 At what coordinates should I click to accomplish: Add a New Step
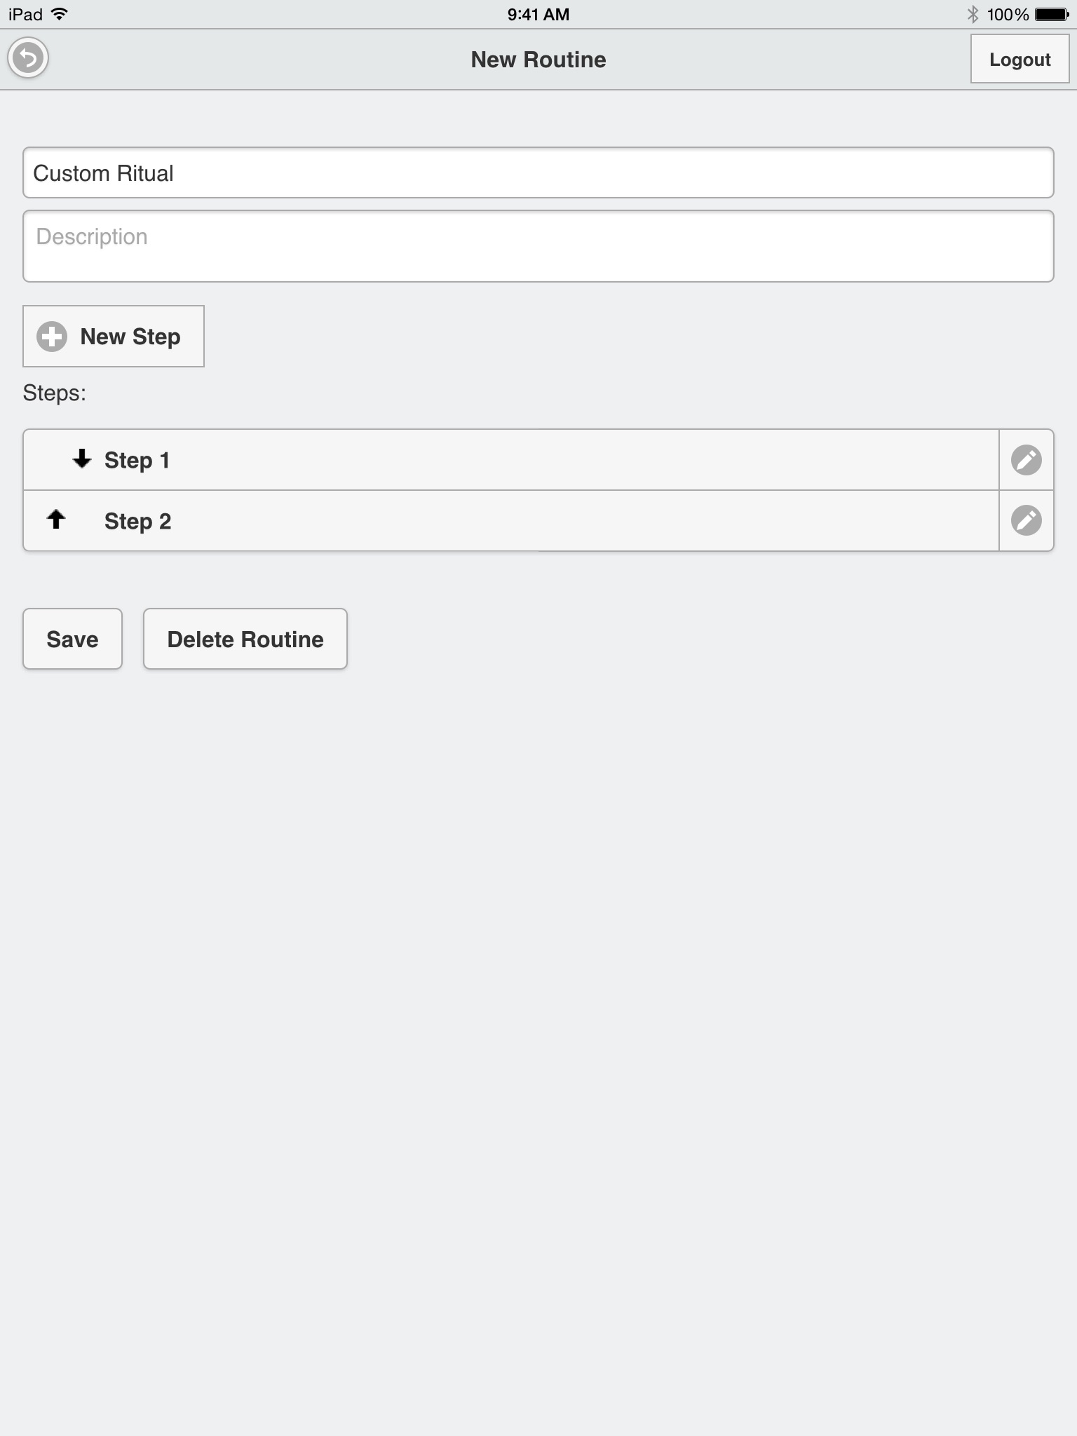[114, 336]
